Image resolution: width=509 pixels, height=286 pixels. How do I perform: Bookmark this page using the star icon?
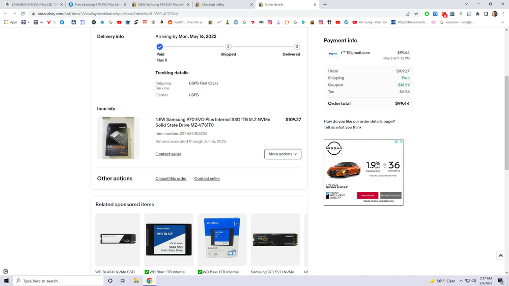click(416, 14)
